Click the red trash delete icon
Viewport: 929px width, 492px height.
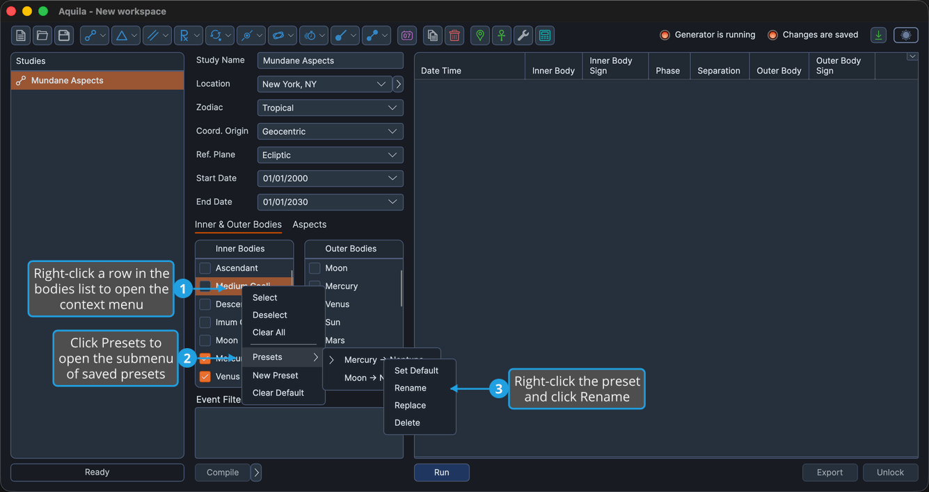point(454,35)
